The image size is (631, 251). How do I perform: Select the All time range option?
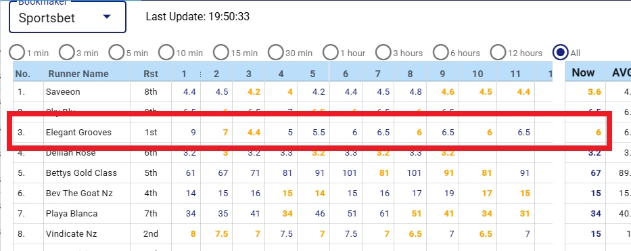[x=560, y=52]
